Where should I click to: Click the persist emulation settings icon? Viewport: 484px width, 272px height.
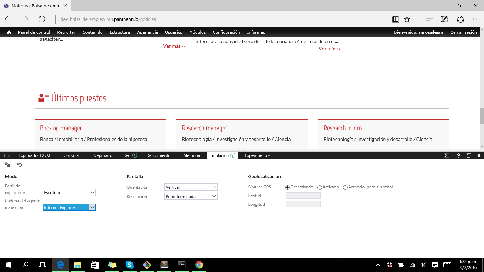7,165
